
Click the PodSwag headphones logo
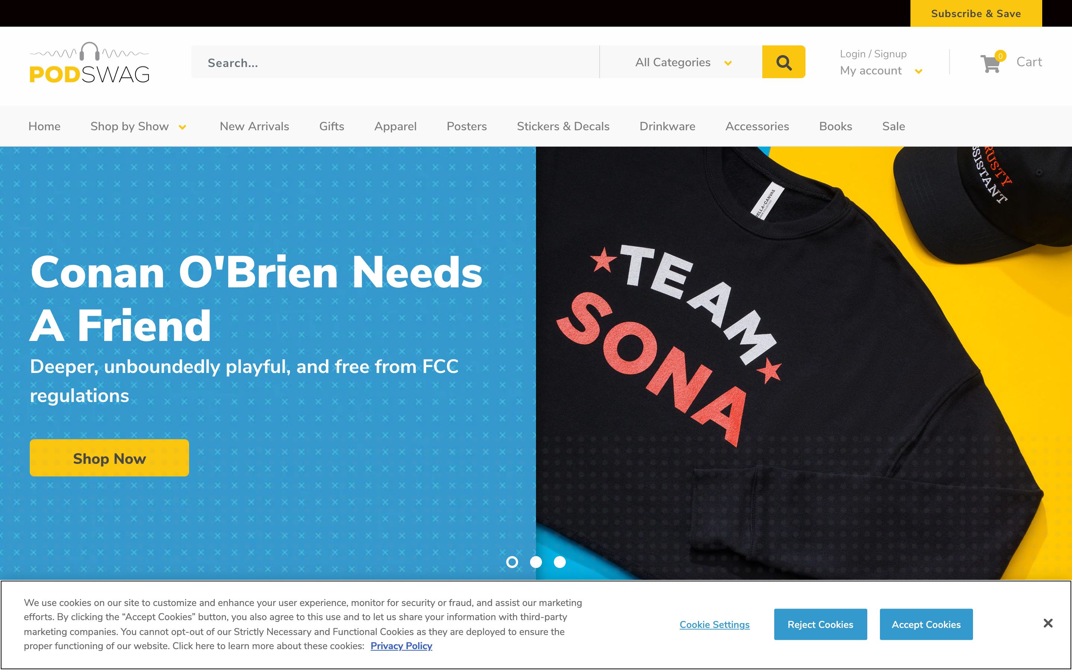(89, 63)
